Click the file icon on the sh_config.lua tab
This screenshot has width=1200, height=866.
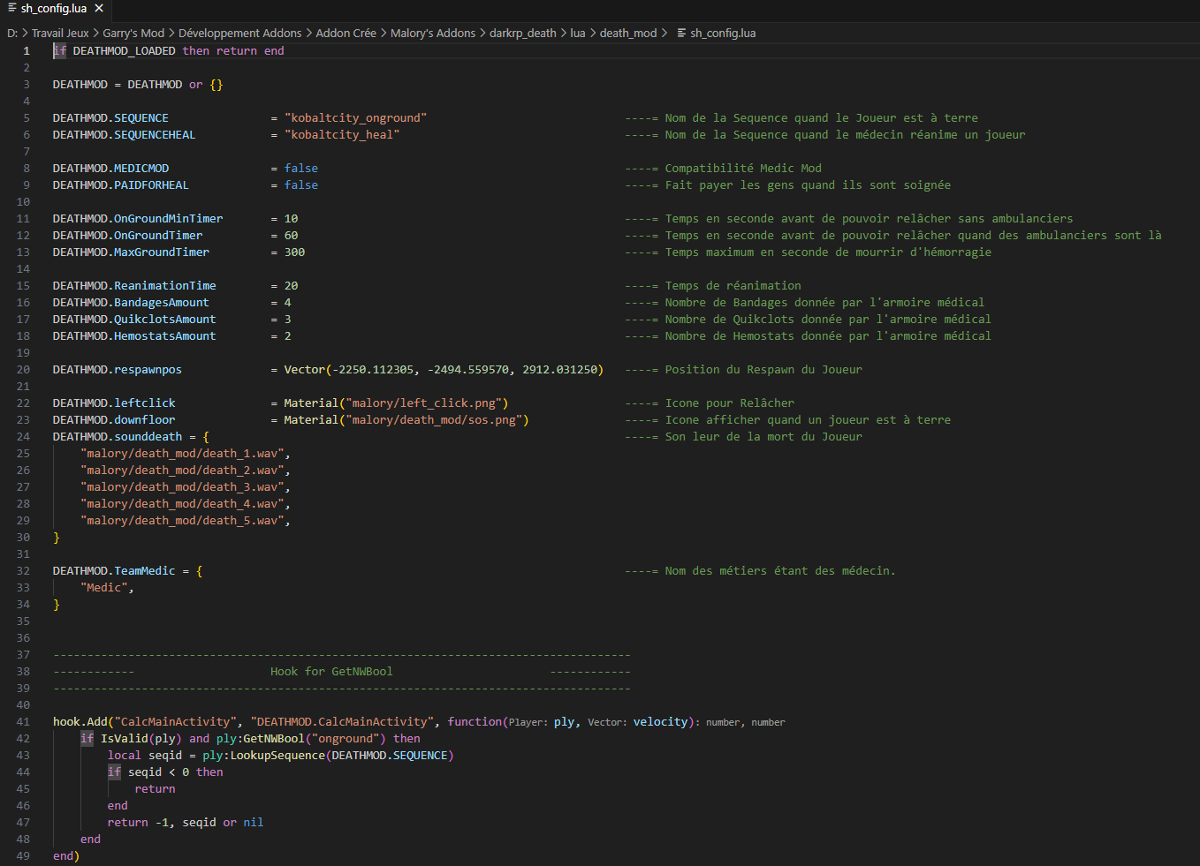click(x=11, y=8)
